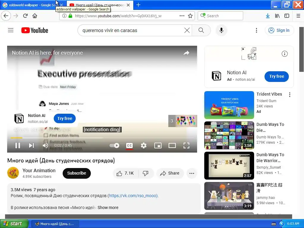
Task: Sign in to YouTube
Action: 279,30
